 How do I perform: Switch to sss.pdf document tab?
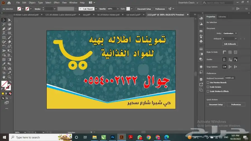point(87,15)
